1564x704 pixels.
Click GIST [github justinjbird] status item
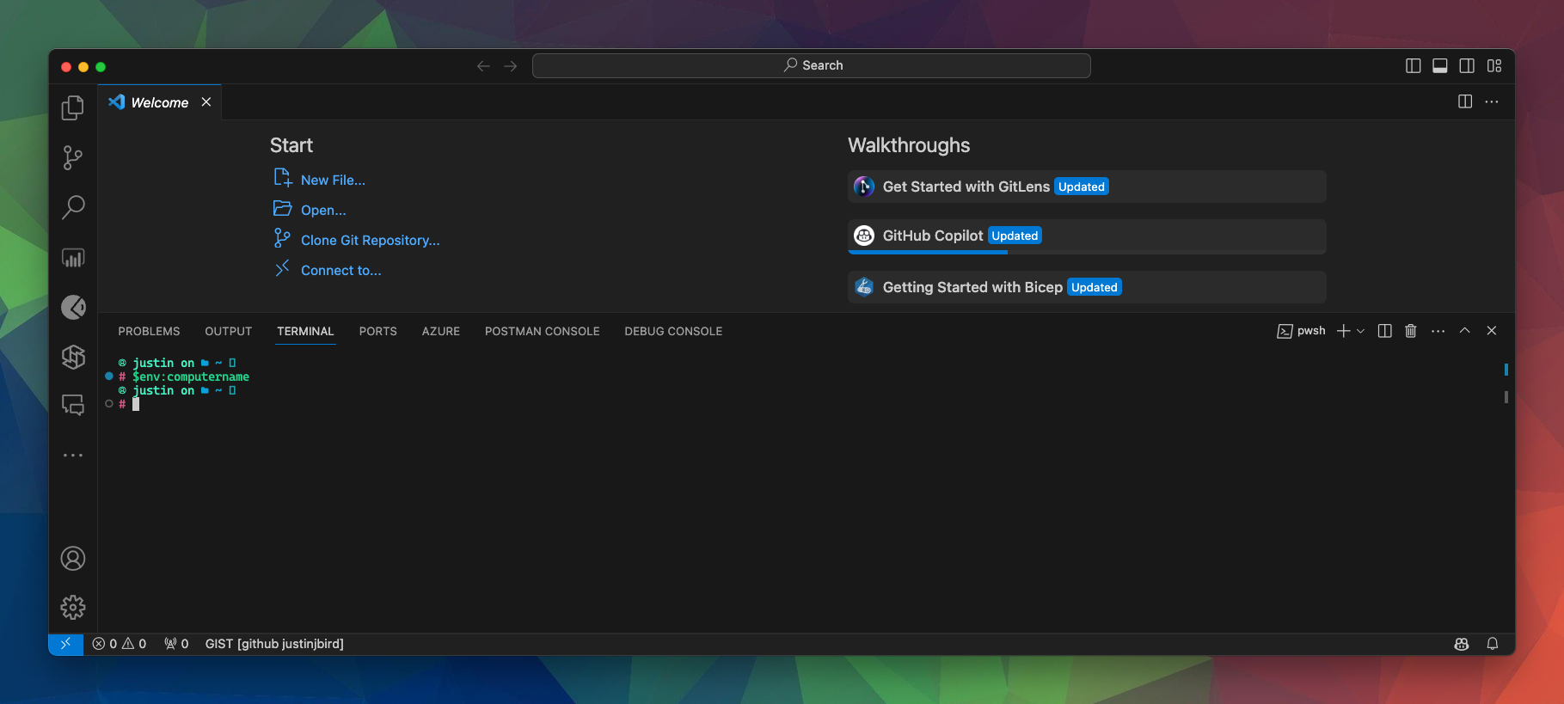pyautogui.click(x=274, y=644)
